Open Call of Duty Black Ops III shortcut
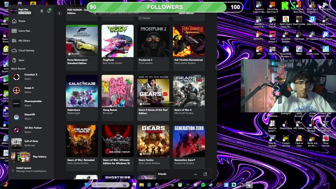336x189 pixels. 272,7
